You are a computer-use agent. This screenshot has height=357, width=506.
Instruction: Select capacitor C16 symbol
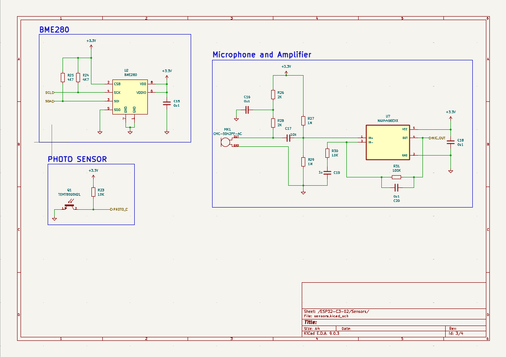pyautogui.click(x=247, y=110)
